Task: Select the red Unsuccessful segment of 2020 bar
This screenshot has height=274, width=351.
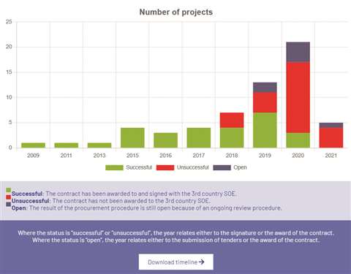Action: point(298,97)
